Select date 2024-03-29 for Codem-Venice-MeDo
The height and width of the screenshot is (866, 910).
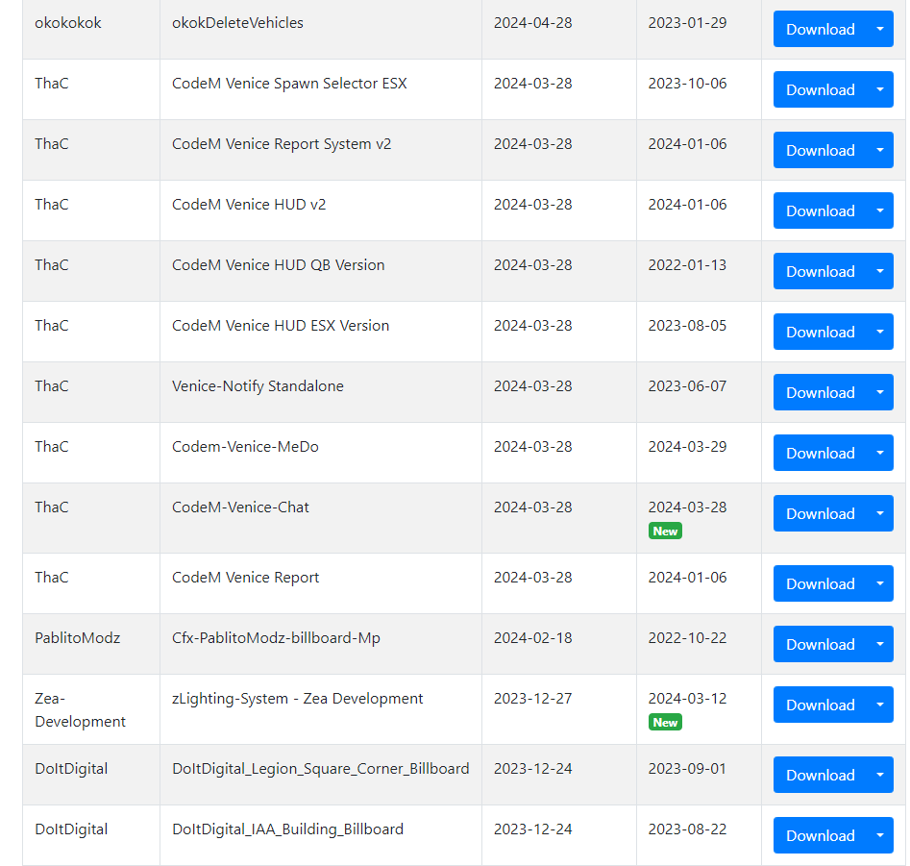tap(687, 446)
